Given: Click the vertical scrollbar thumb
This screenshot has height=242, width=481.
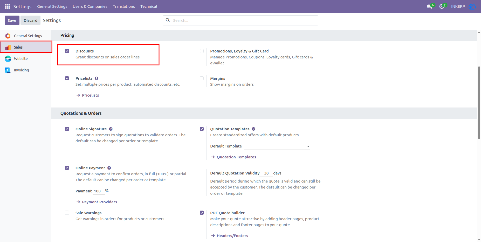Looking at the screenshot, I should tap(479, 103).
